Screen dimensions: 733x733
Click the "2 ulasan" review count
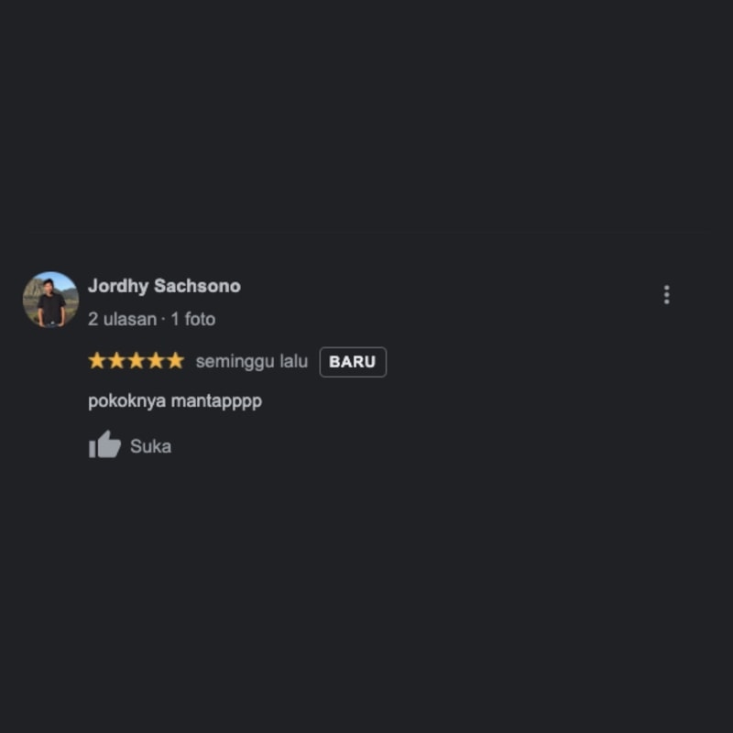(x=123, y=319)
